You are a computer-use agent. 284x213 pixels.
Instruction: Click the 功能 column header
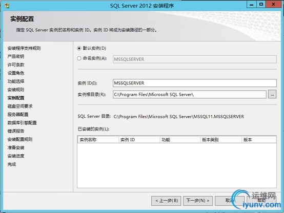point(180,140)
